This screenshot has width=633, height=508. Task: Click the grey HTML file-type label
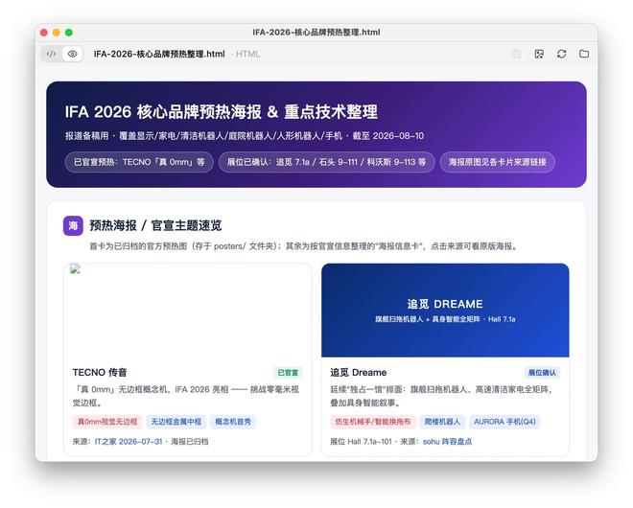click(247, 54)
